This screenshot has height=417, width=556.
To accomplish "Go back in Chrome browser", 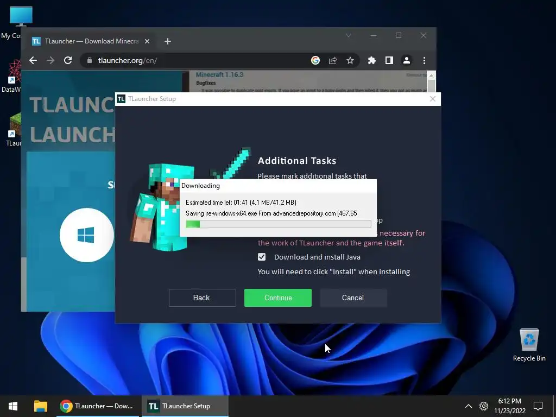I will (33, 60).
